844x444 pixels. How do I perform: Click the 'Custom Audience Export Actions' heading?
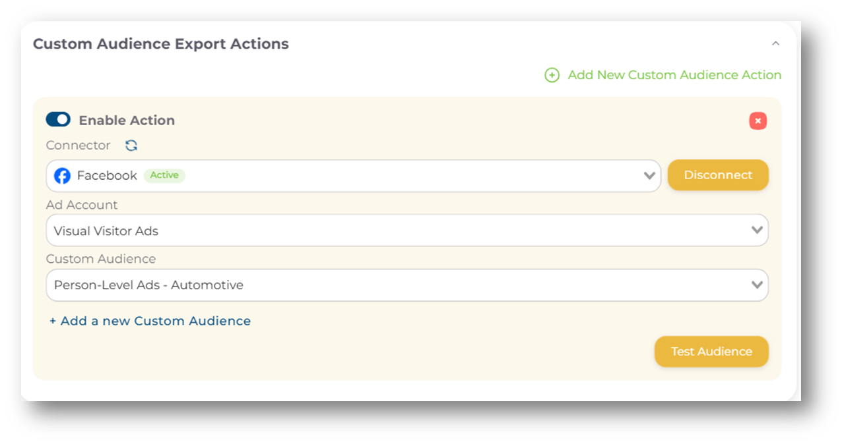tap(161, 44)
